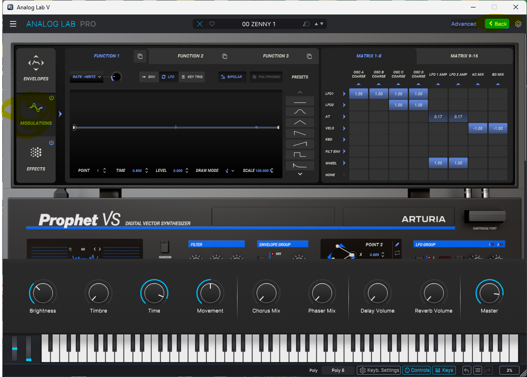
Task: Click the pencil edit icon near Point 2
Action: pyautogui.click(x=397, y=244)
